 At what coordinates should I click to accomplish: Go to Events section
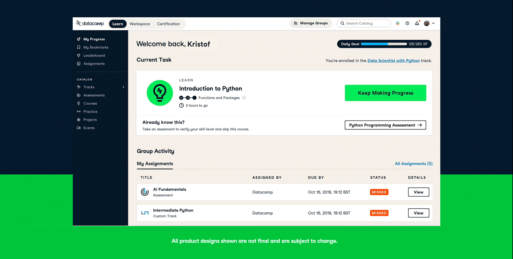coord(89,128)
